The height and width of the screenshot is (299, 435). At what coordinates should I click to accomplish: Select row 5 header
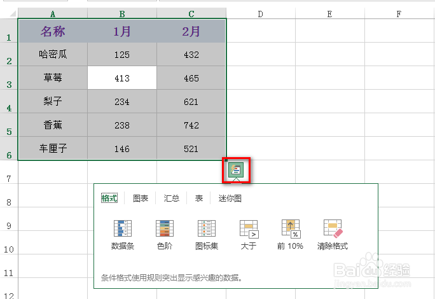click(x=9, y=125)
